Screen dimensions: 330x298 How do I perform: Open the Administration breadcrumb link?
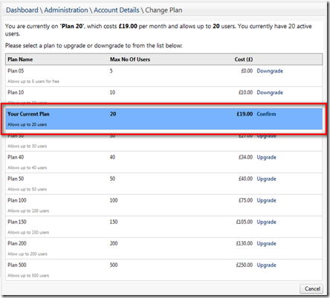pos(66,10)
